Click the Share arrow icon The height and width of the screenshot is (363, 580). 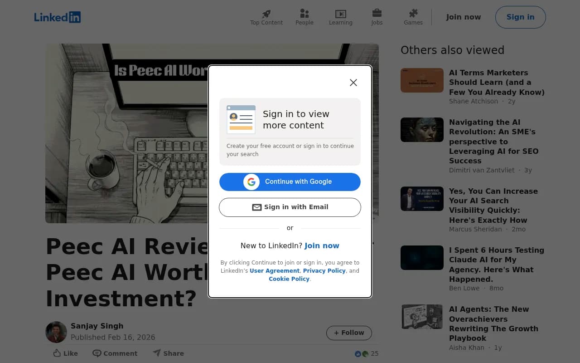pos(157,353)
